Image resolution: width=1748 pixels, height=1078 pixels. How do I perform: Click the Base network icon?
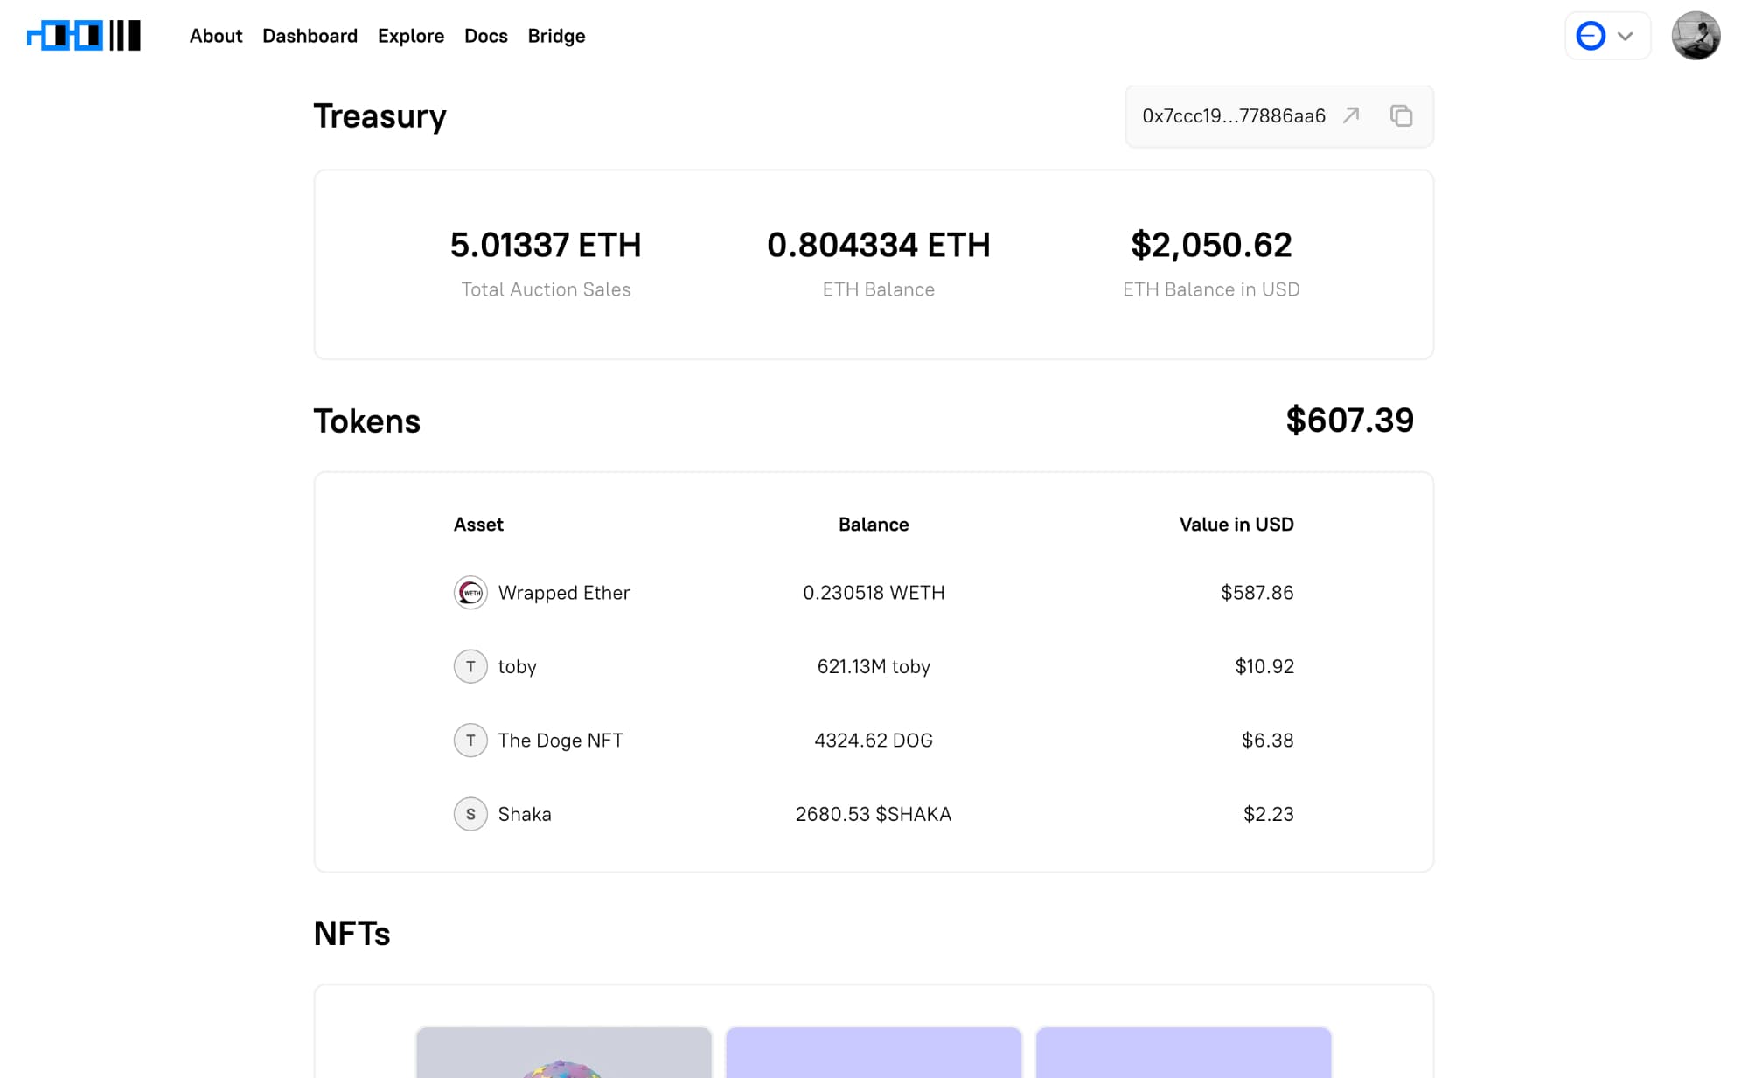tap(1590, 36)
